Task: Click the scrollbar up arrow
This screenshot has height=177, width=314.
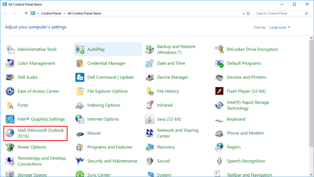Action: point(311,38)
